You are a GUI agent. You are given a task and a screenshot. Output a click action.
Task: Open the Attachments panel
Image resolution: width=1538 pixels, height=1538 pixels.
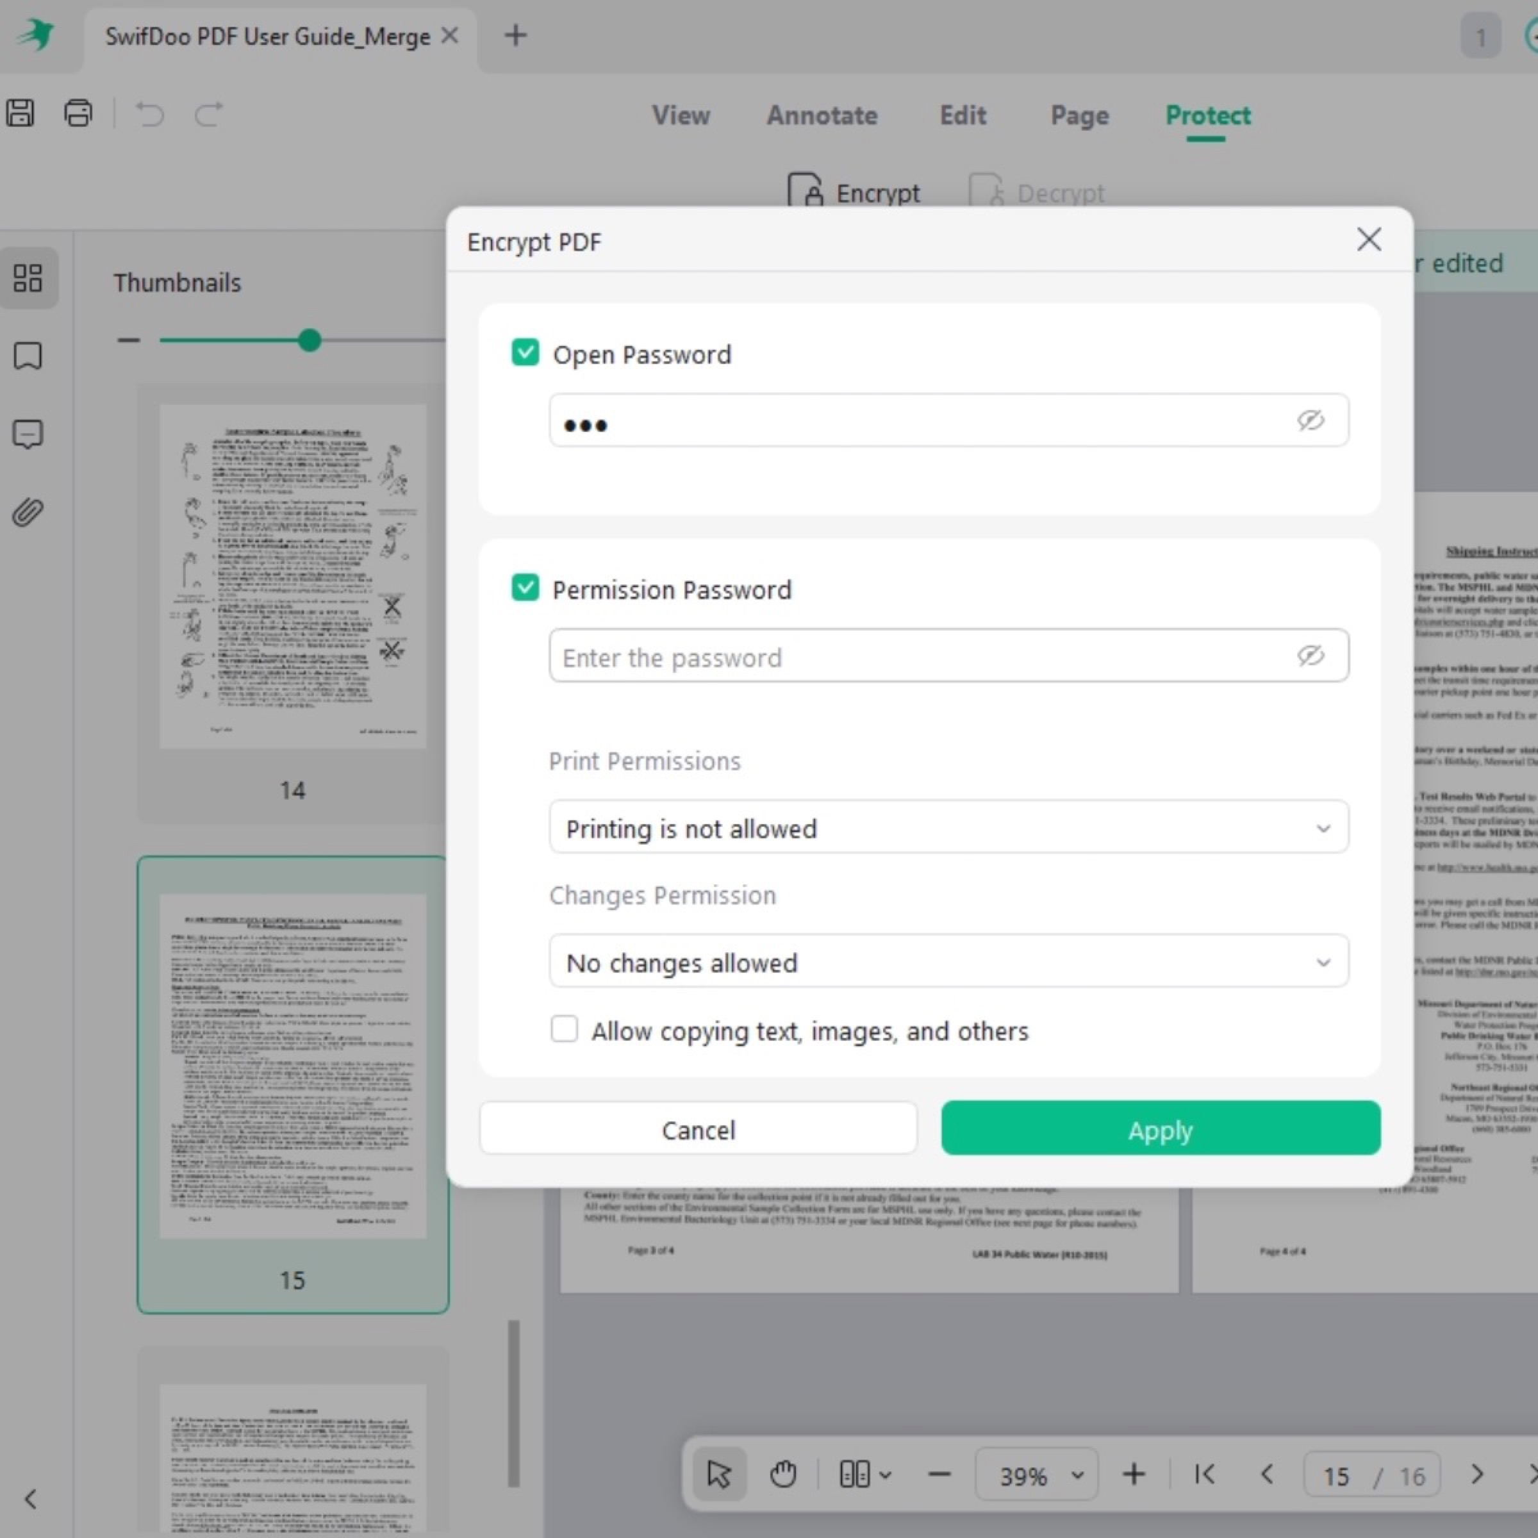(28, 512)
